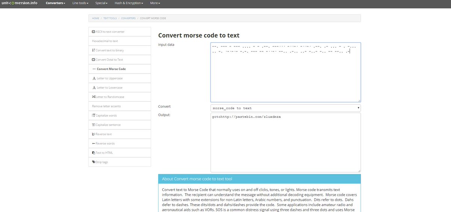451x212 pixels.
Task: Grab the Input data textarea resize handle
Action: pyautogui.click(x=359, y=100)
